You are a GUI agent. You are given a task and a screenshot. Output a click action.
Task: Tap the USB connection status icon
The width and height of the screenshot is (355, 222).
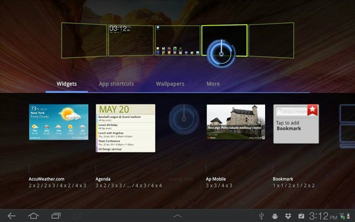(x=262, y=216)
